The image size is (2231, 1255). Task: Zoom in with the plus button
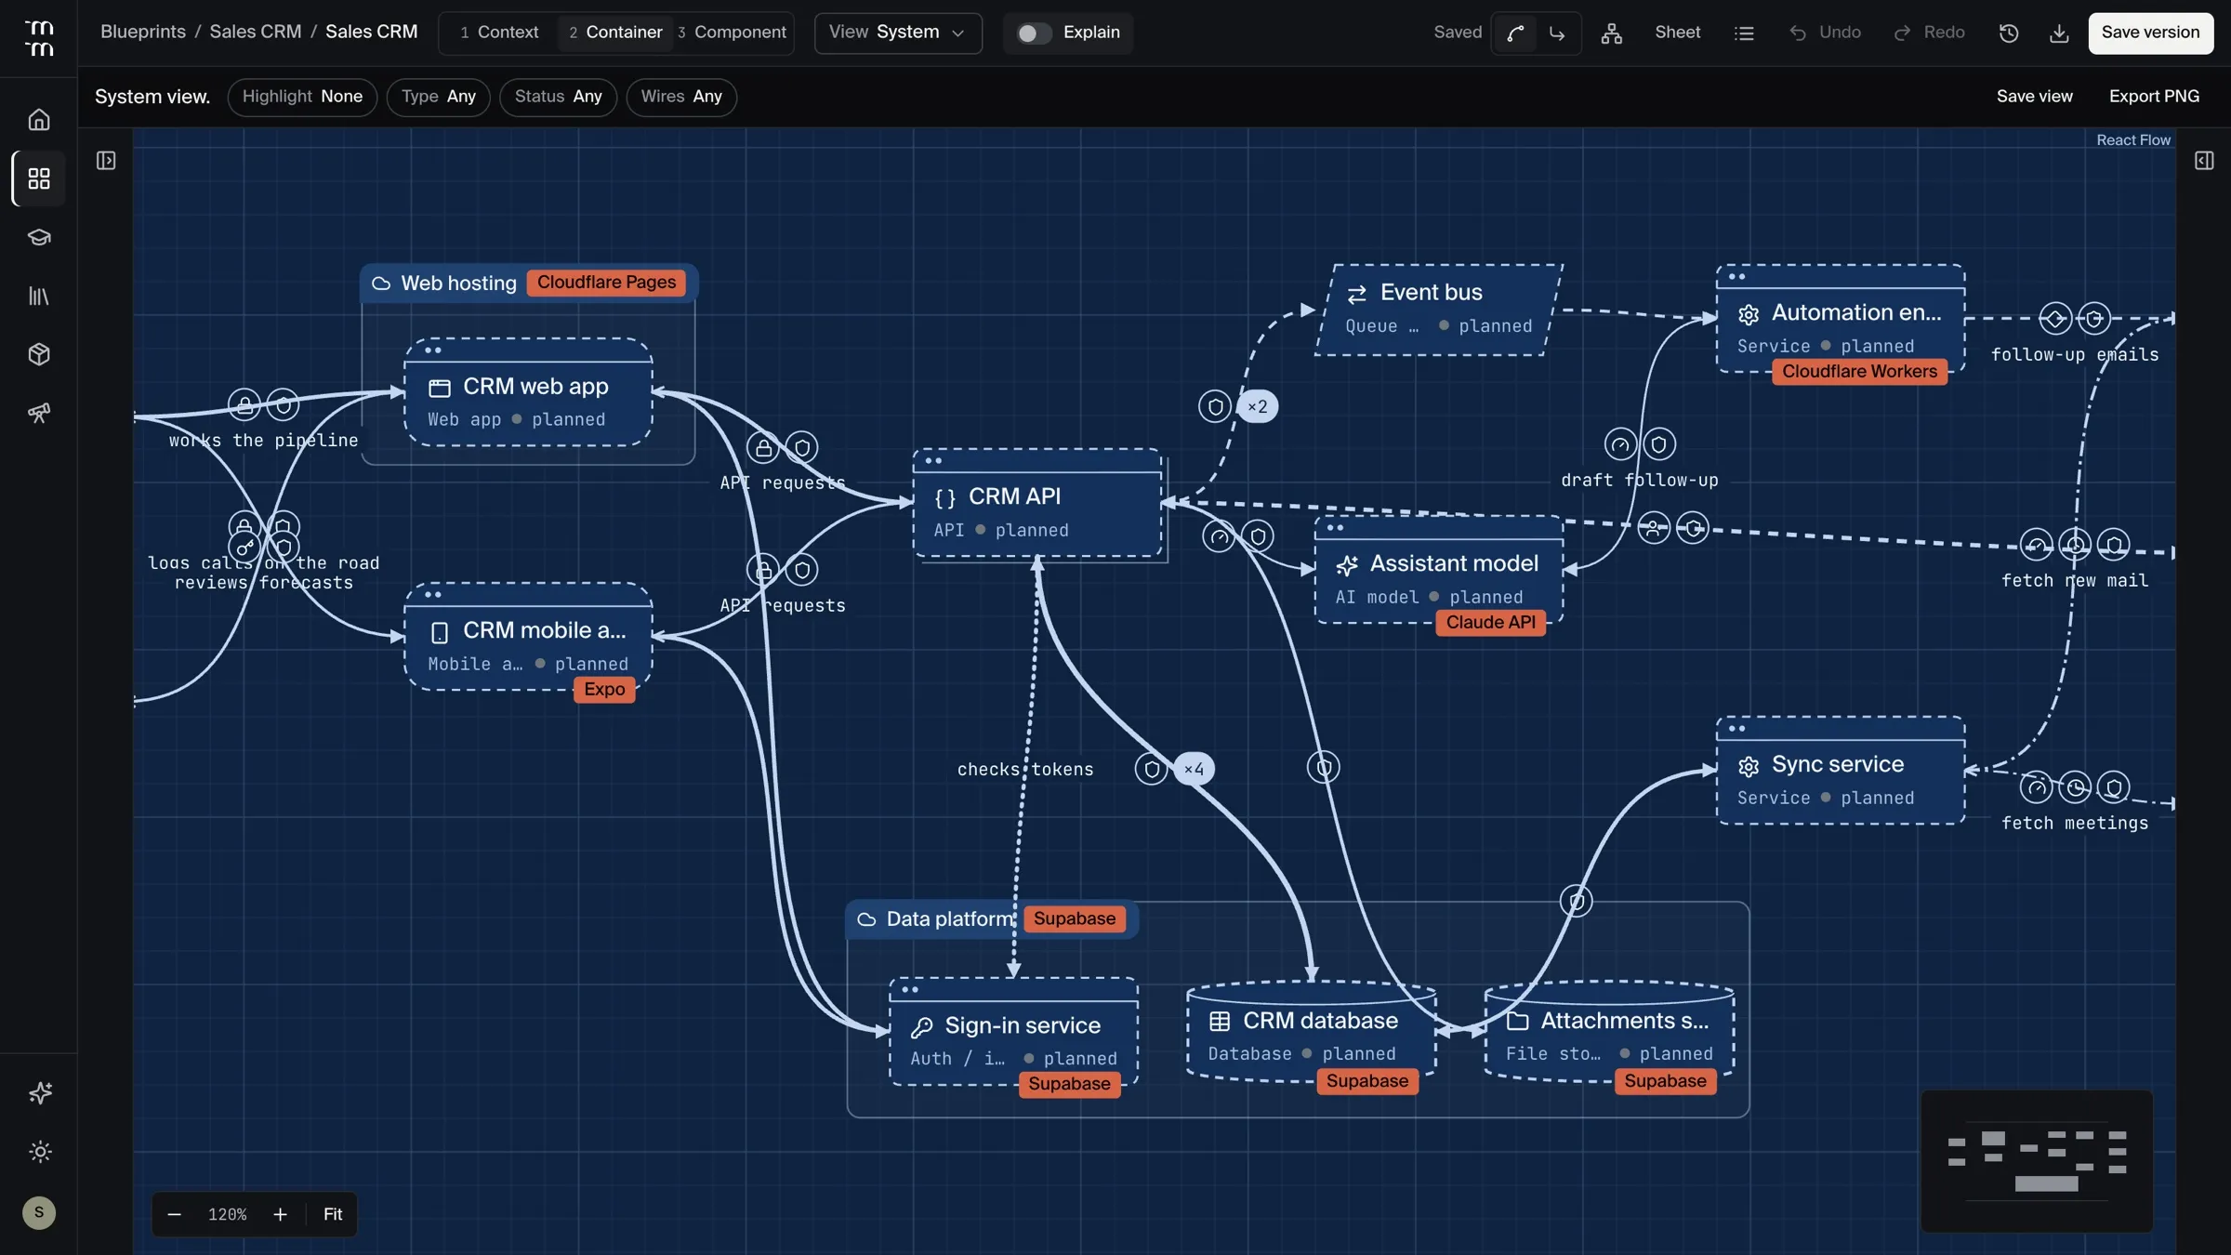coord(280,1214)
